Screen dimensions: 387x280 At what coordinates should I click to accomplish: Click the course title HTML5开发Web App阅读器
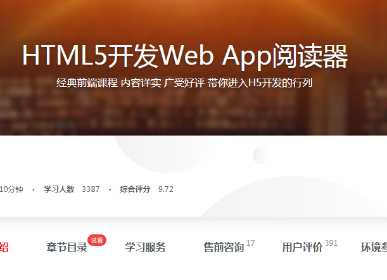pos(185,56)
